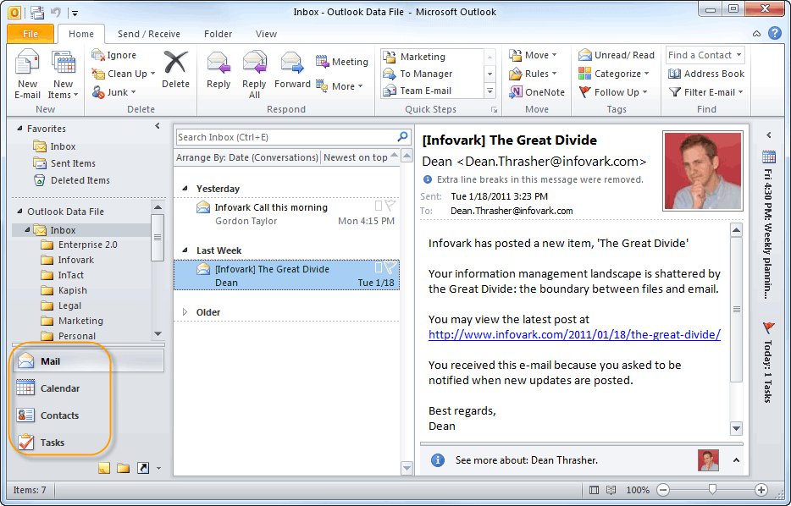Image resolution: width=791 pixels, height=506 pixels.
Task: Open Notes from navigation icons
Action: click(x=104, y=468)
